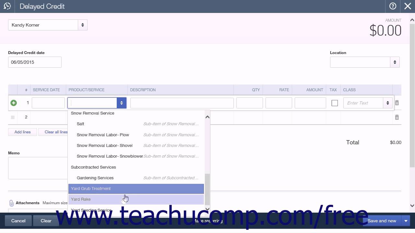Click the Rate field on line 1
The width and height of the screenshot is (415, 233).
(x=279, y=103)
